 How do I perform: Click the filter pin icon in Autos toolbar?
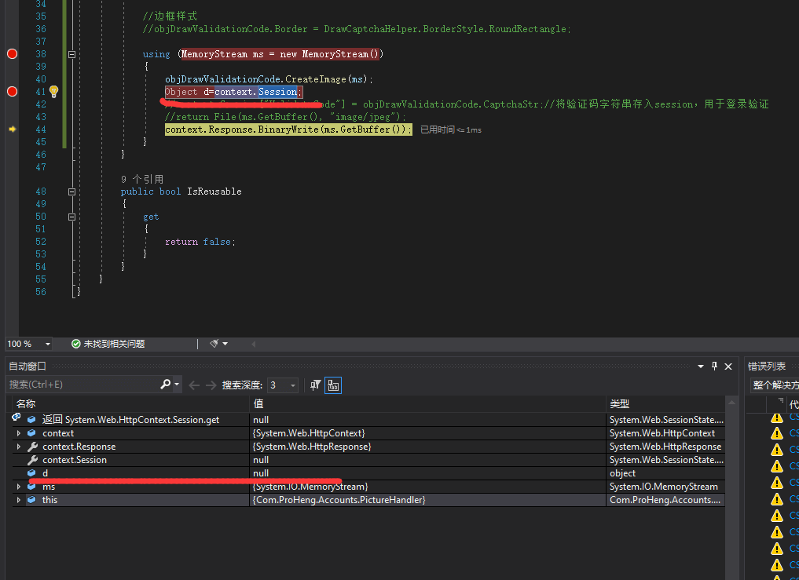point(315,385)
